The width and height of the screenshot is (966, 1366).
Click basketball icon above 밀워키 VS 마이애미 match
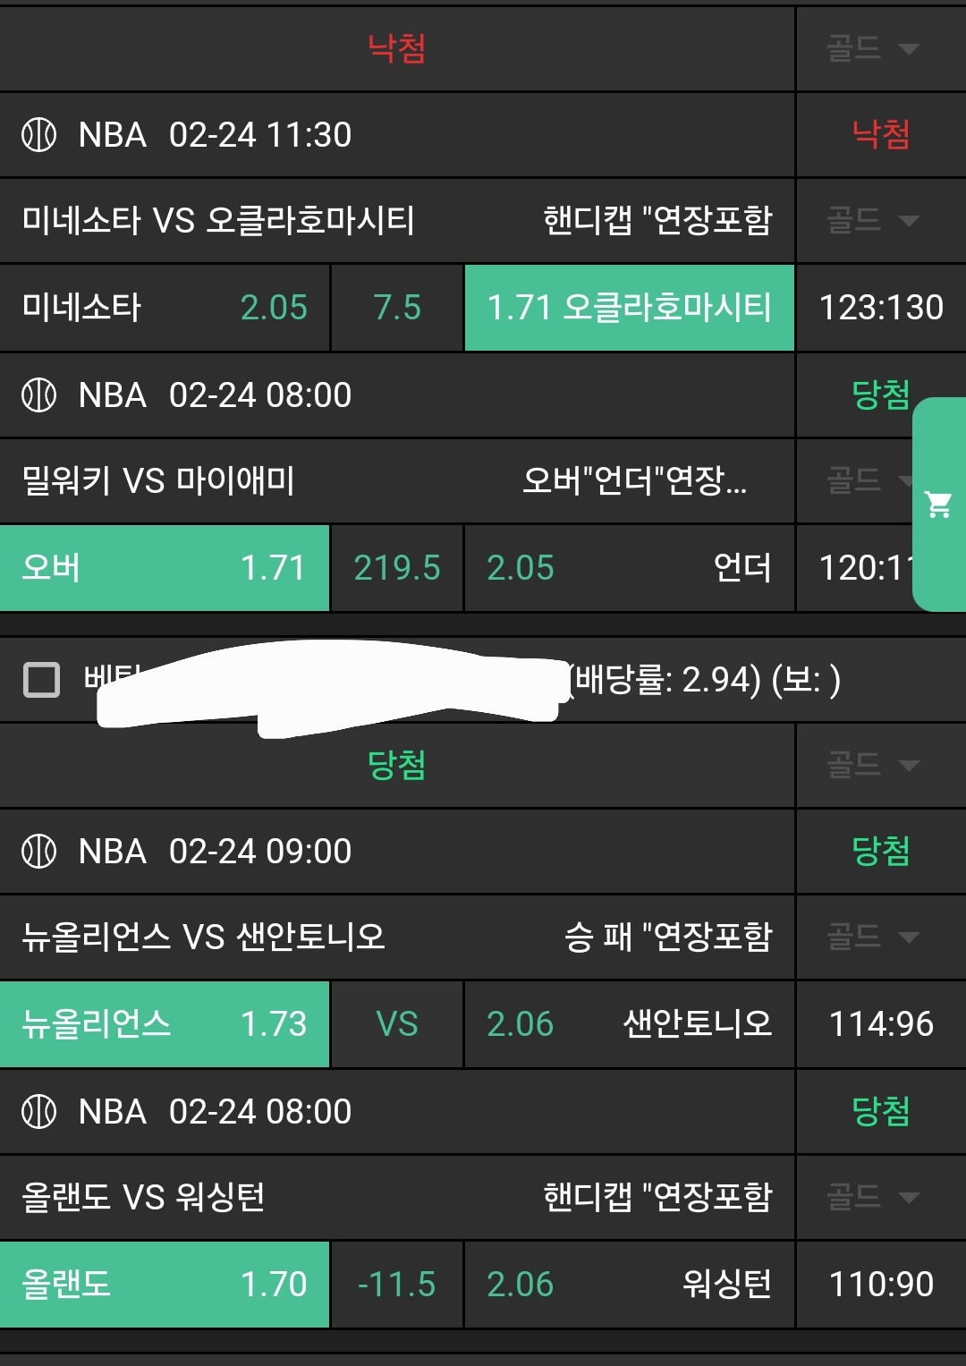click(38, 395)
